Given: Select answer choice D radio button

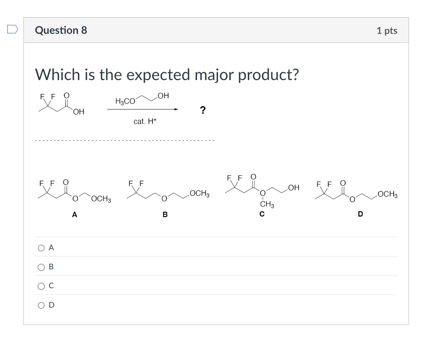Looking at the screenshot, I should coord(41,305).
